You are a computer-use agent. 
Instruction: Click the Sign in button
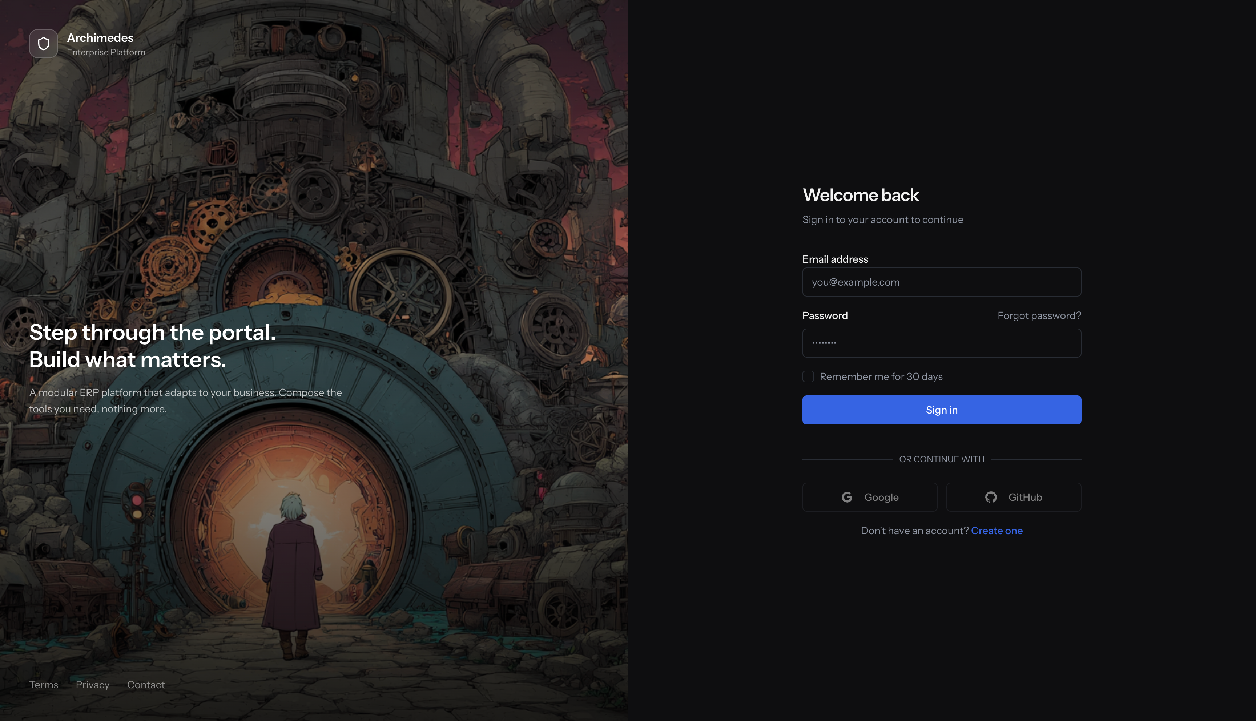pyautogui.click(x=942, y=410)
